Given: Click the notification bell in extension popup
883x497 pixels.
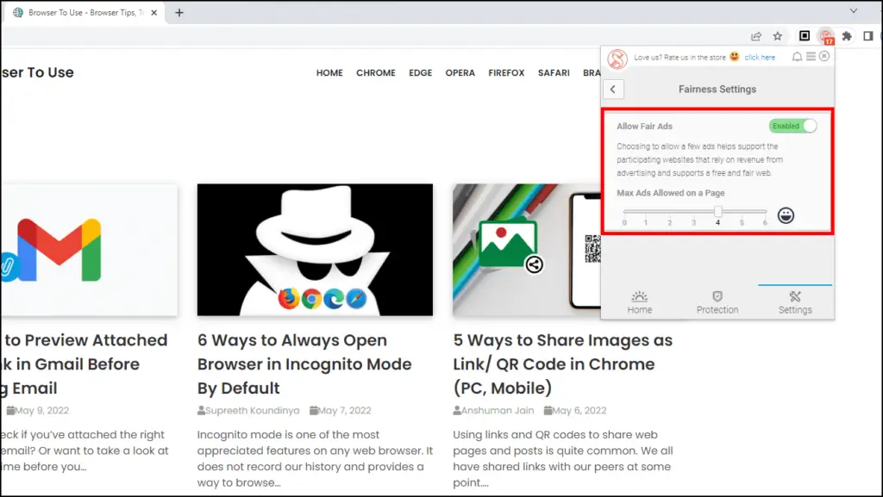Looking at the screenshot, I should pos(797,57).
